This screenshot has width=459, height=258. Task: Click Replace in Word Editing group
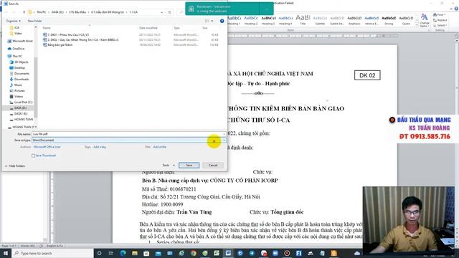[440, 20]
